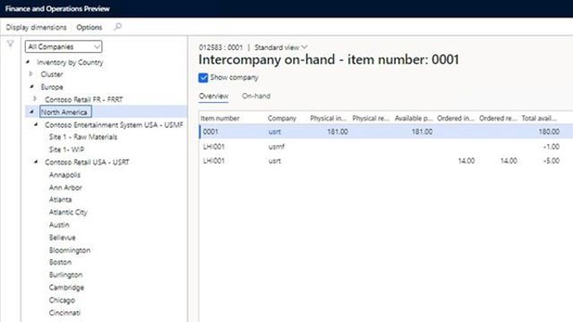Image resolution: width=573 pixels, height=322 pixels.
Task: Switch to the Overview tab
Action: (213, 96)
